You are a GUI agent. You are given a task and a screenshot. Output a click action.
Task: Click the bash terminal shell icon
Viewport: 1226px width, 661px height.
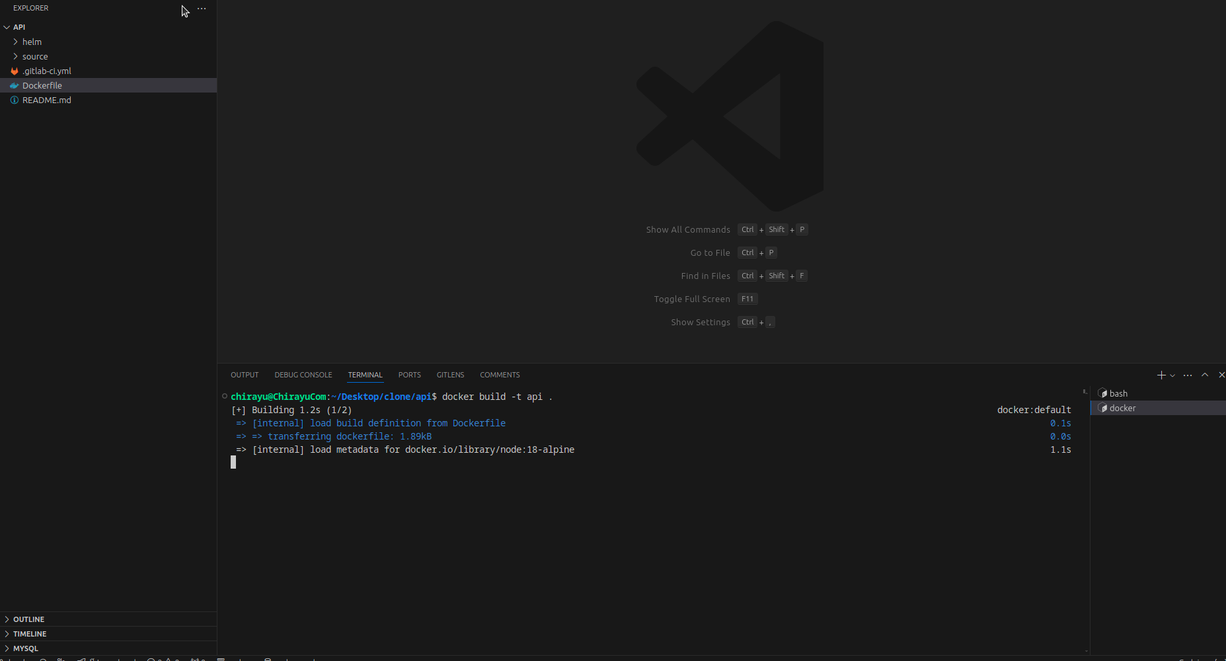(x=1102, y=393)
